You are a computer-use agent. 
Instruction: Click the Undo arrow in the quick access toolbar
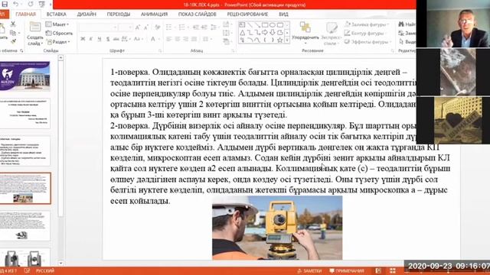(x=15, y=5)
